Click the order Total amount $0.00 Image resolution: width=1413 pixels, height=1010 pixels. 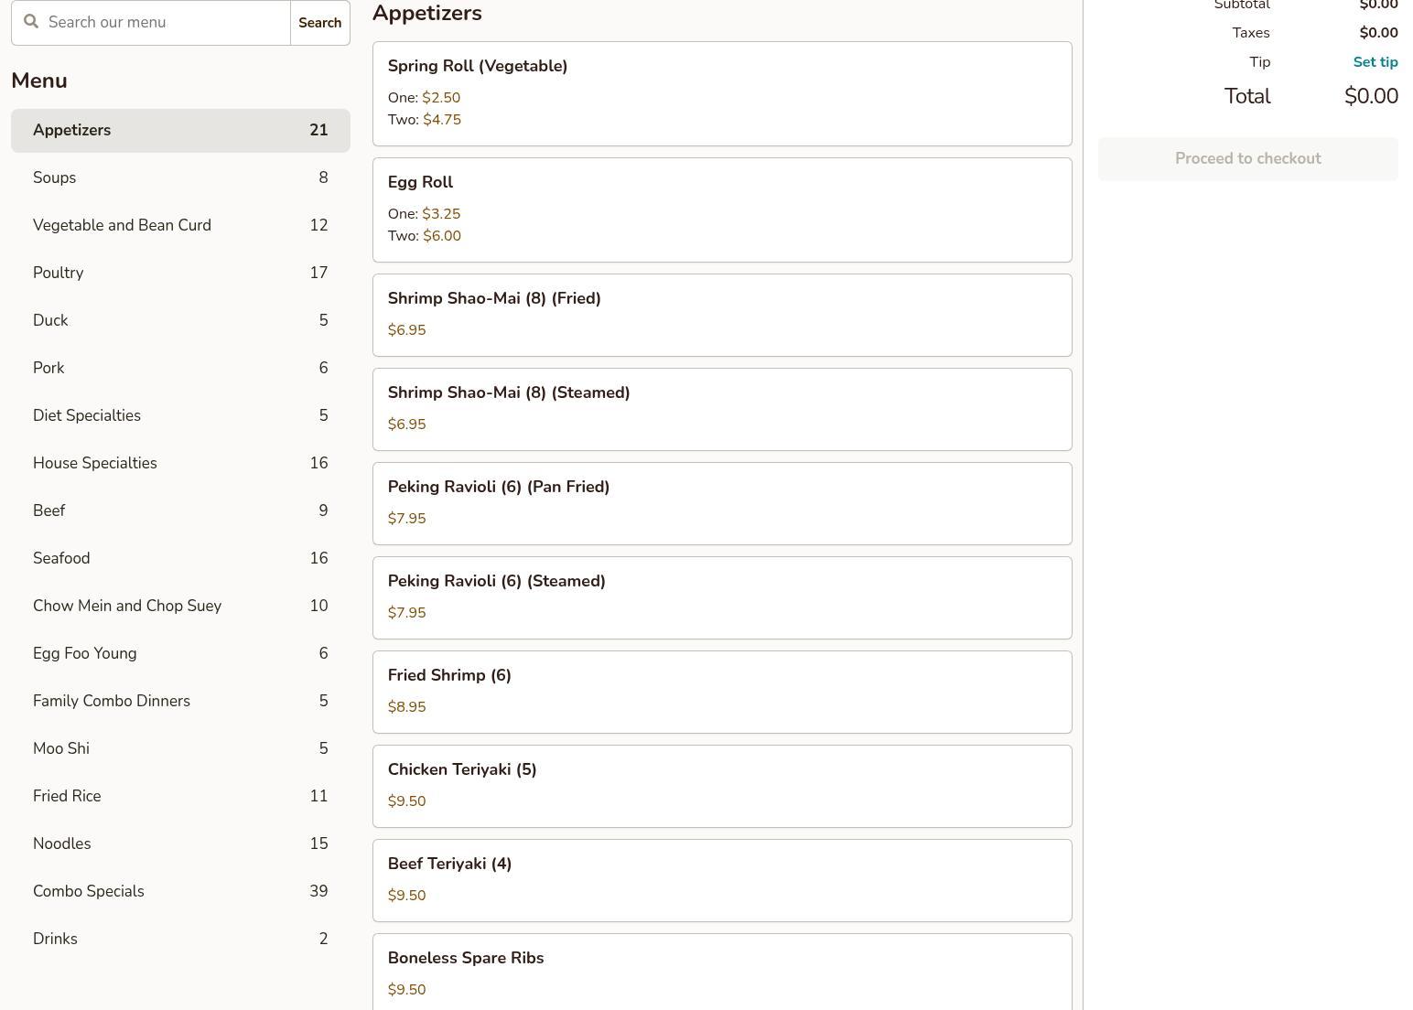tap(1371, 96)
